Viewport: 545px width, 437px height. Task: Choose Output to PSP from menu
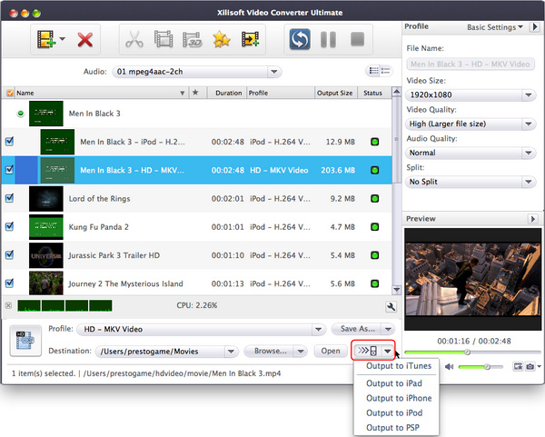pos(392,428)
